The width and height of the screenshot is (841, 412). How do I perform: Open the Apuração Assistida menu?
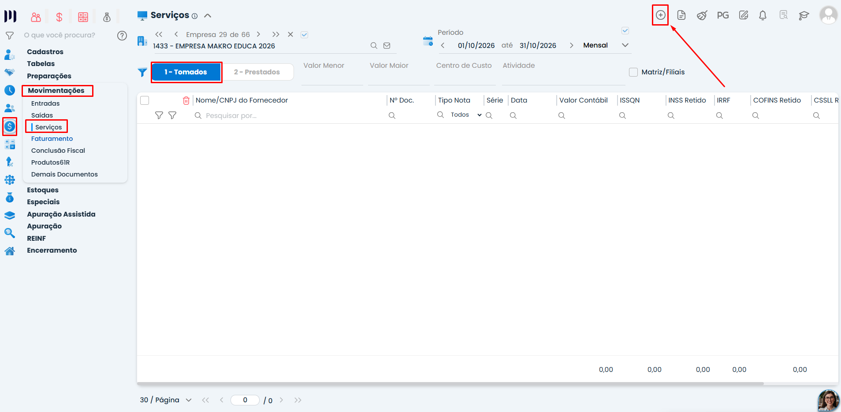pos(61,214)
